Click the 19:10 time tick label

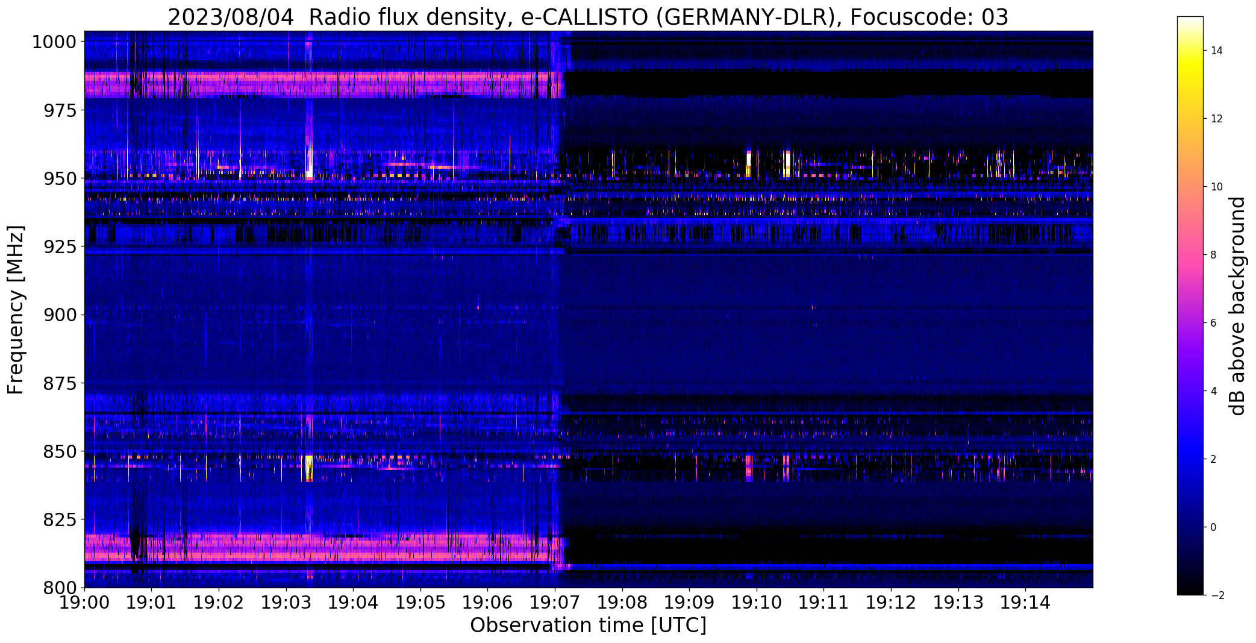click(x=757, y=603)
